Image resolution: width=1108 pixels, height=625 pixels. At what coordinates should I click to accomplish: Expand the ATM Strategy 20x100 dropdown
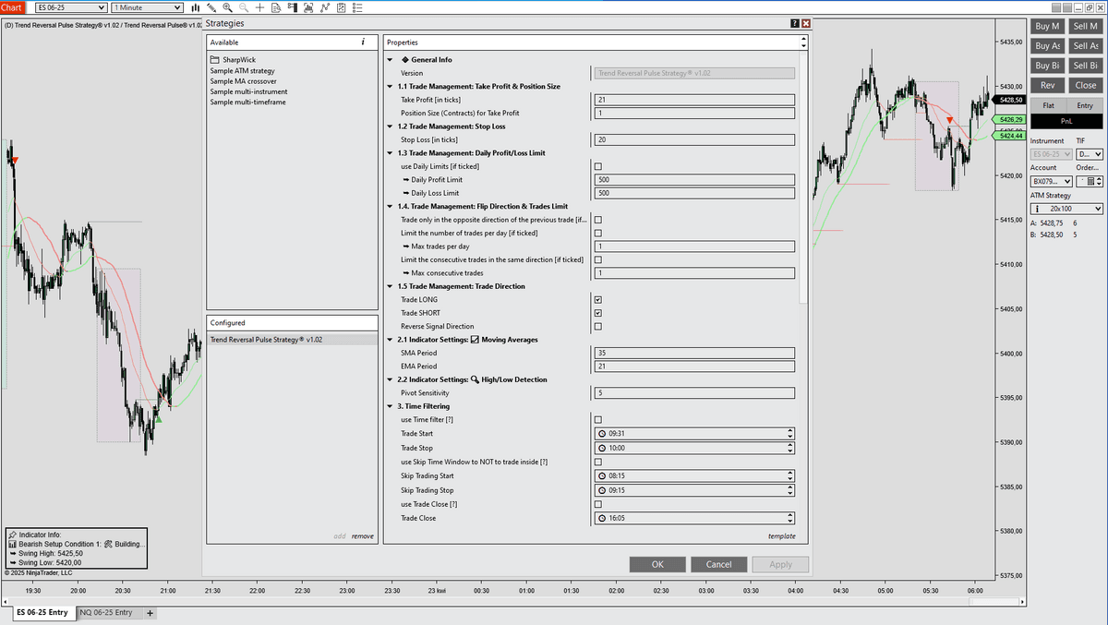[x=1066, y=209]
